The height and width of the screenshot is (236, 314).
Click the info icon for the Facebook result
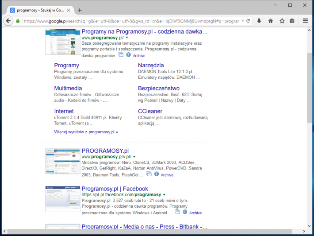tap(185, 212)
